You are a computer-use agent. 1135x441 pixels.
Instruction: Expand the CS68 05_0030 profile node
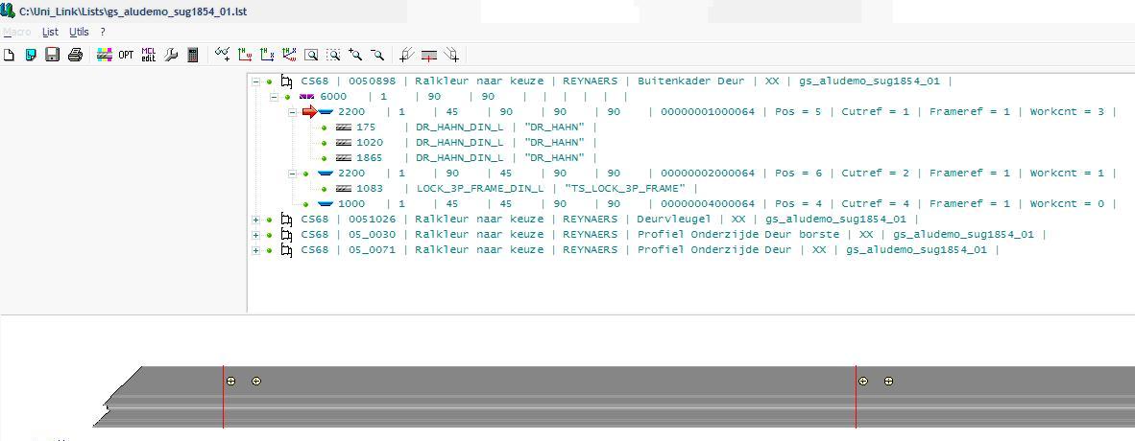coord(255,234)
